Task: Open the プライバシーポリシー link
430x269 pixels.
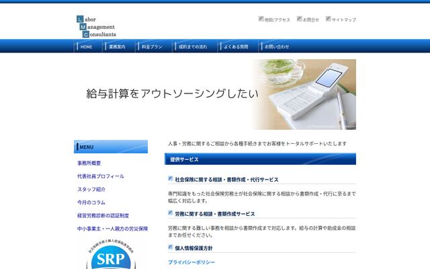Action: pos(191,262)
